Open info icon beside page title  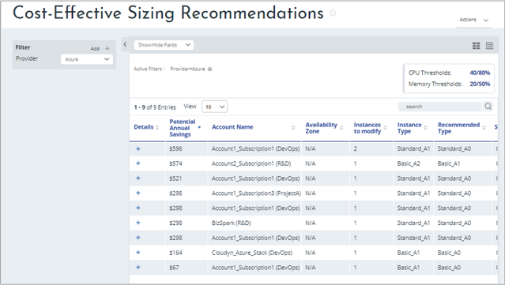click(333, 13)
